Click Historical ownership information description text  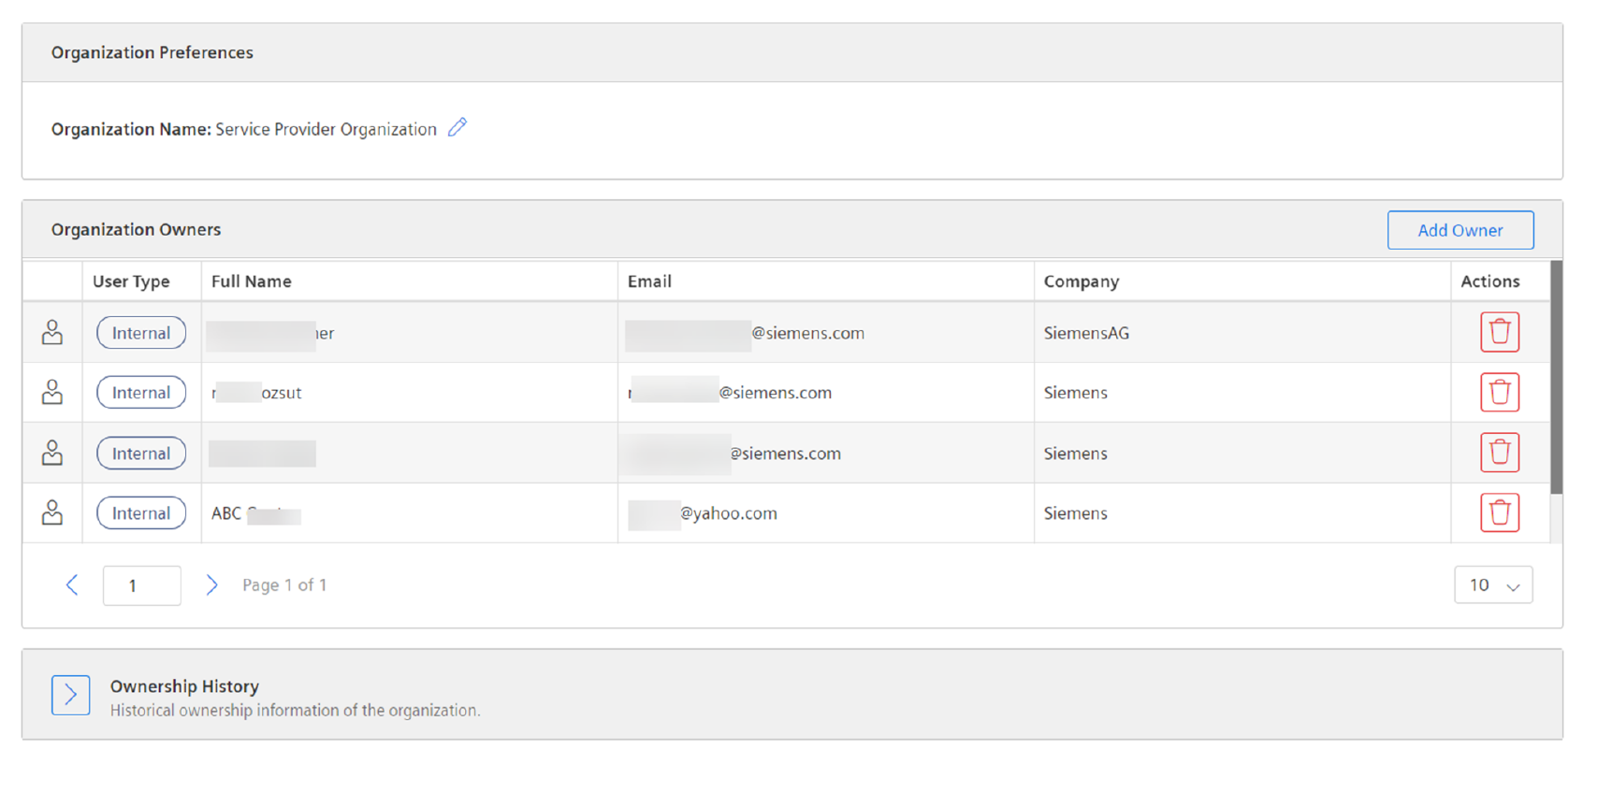click(x=295, y=711)
